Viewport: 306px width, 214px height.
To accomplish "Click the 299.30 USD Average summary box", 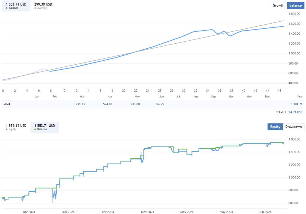I will 43,6.
